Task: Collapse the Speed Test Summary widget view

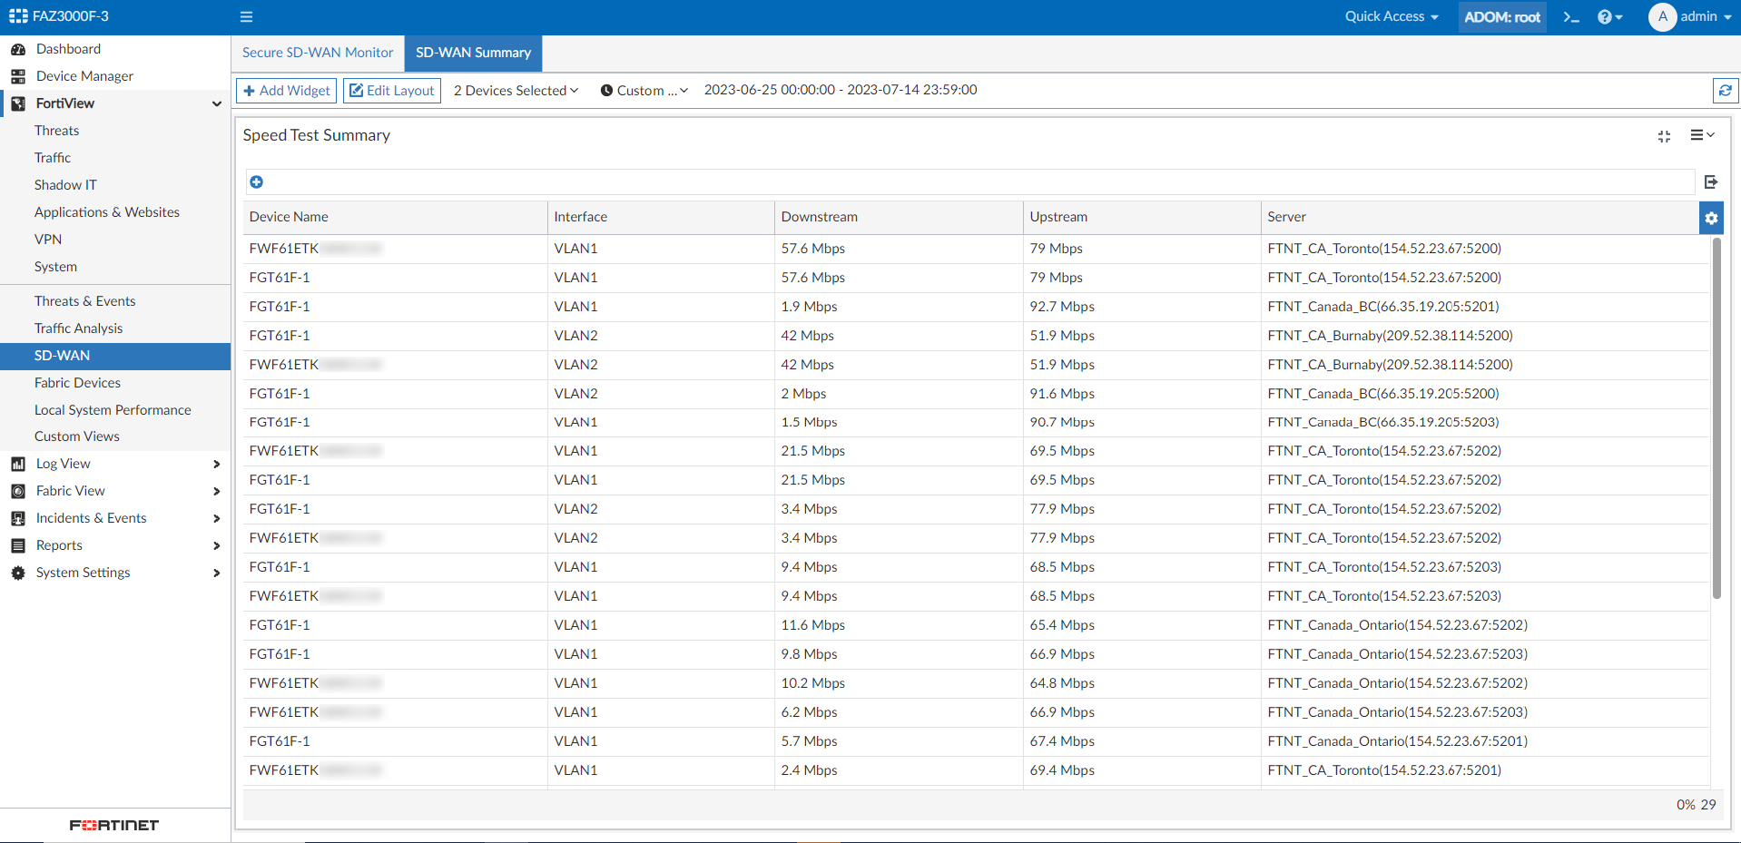Action: point(1664,136)
